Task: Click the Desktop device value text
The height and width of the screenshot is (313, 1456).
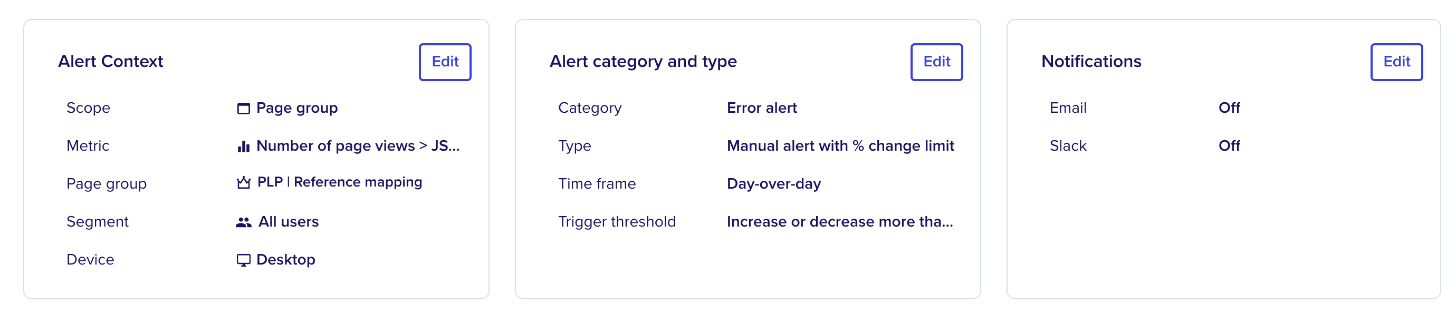Action: pyautogui.click(x=285, y=260)
